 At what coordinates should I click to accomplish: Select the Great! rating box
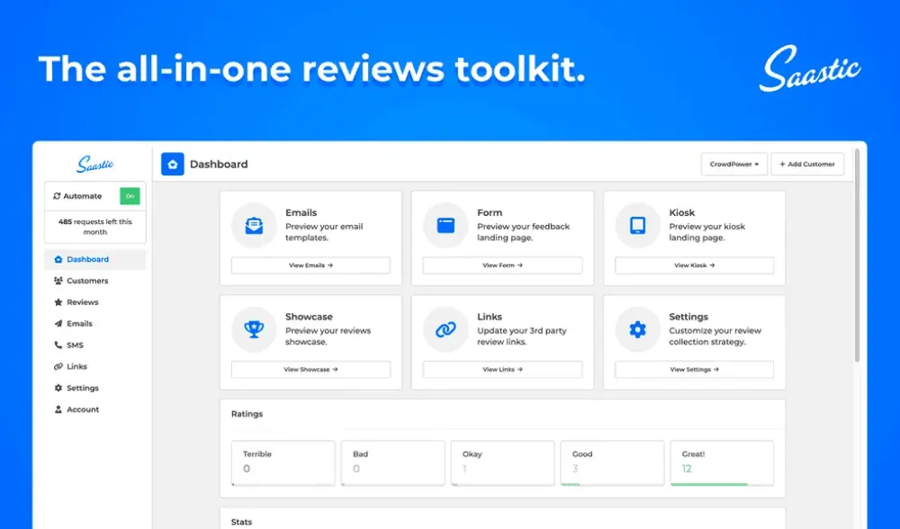(x=722, y=462)
